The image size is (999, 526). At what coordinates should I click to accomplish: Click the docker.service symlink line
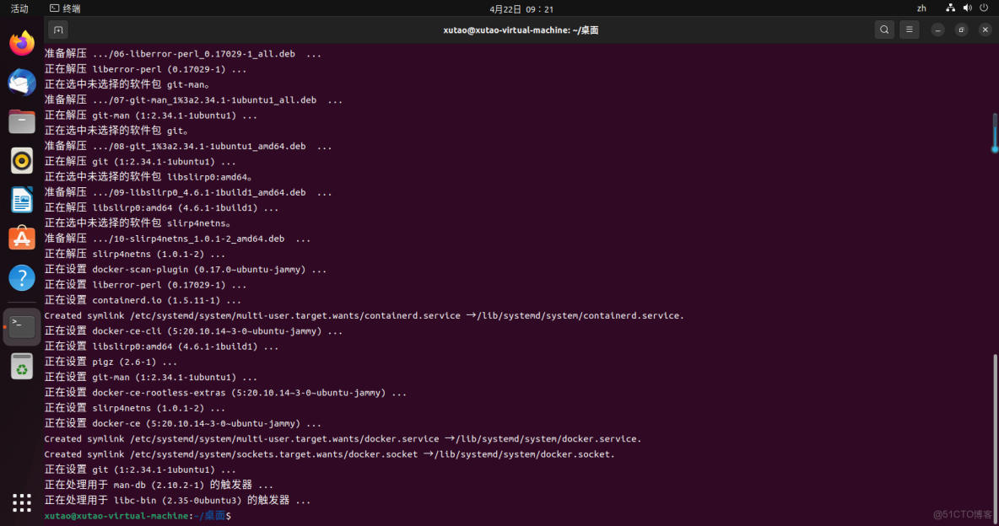click(x=343, y=439)
